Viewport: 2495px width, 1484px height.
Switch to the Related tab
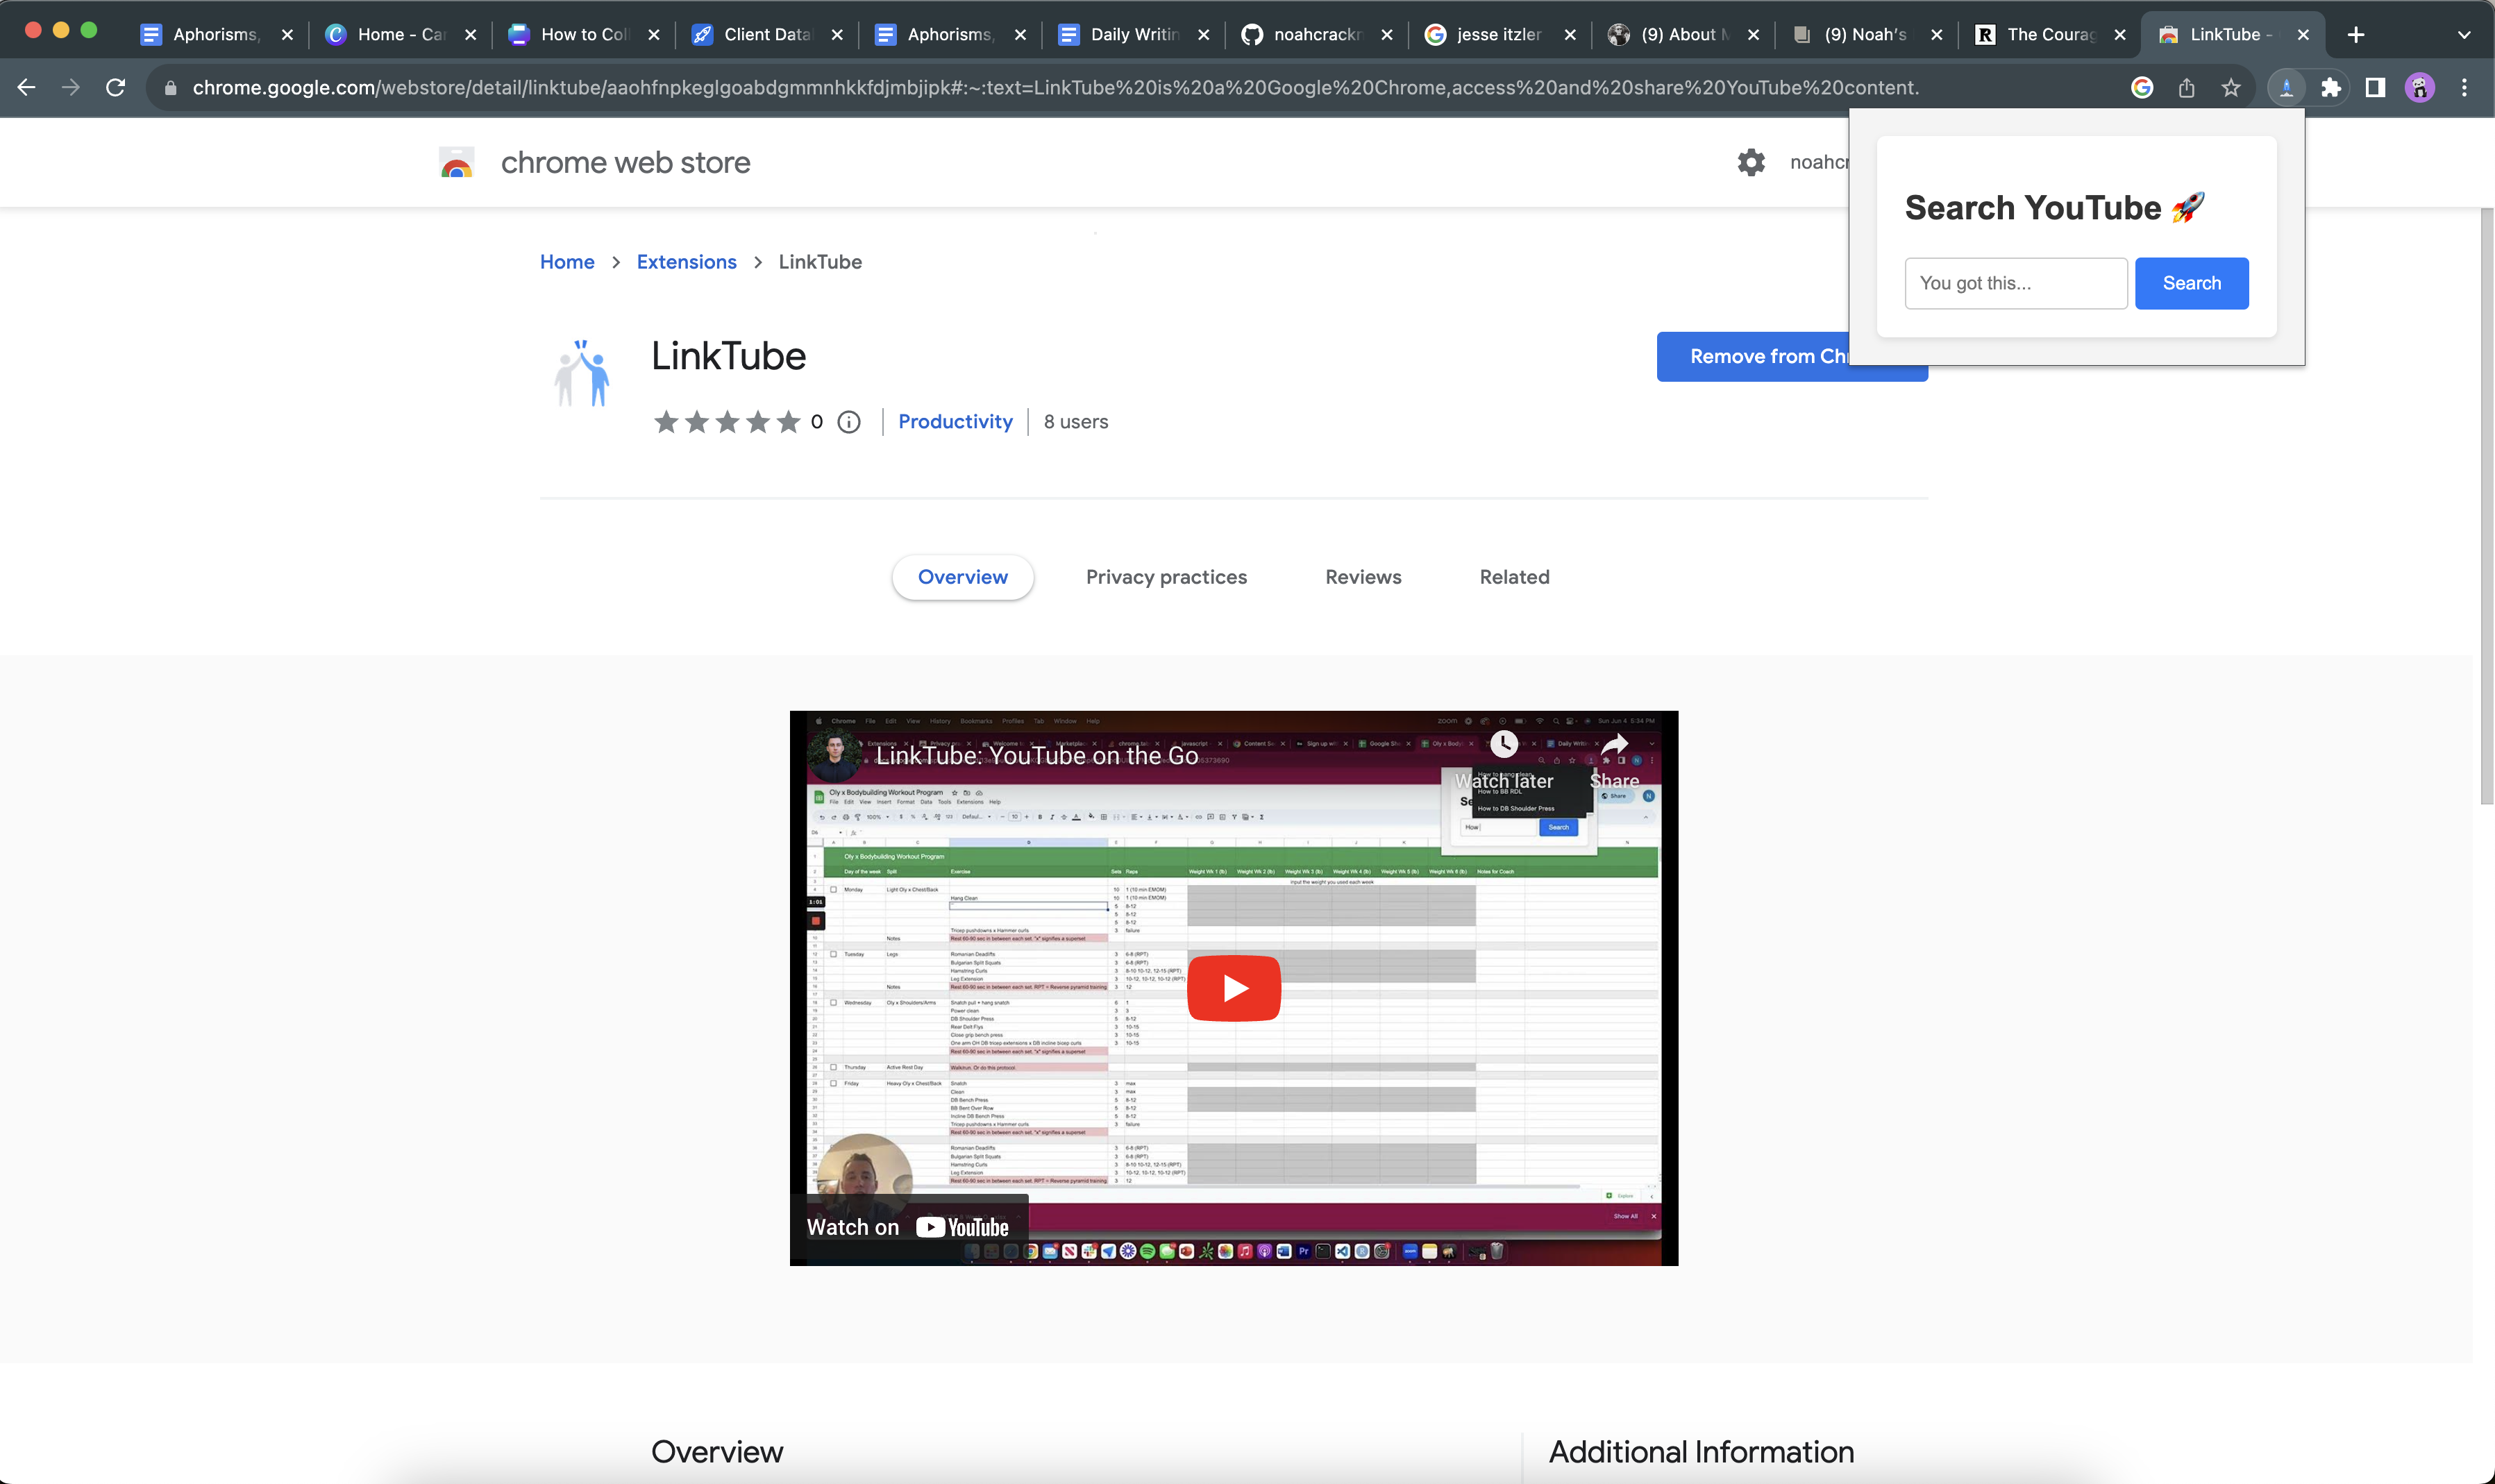1514,577
